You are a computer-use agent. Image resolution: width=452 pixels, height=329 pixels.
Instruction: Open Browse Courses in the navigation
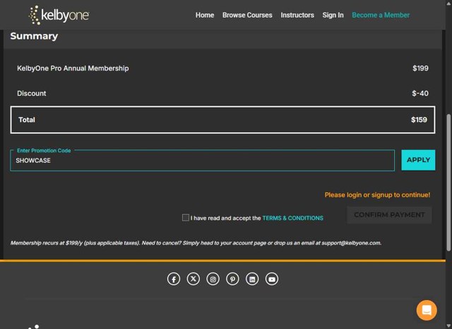(247, 15)
